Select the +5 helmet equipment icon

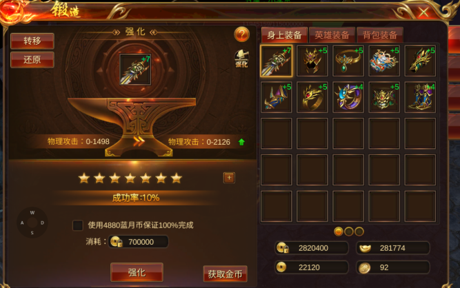(x=312, y=61)
